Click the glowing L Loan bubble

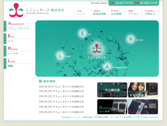pos(60,56)
